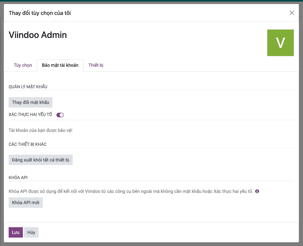Toggle the two-factor authentication switch
303x246 pixels.
click(x=60, y=115)
